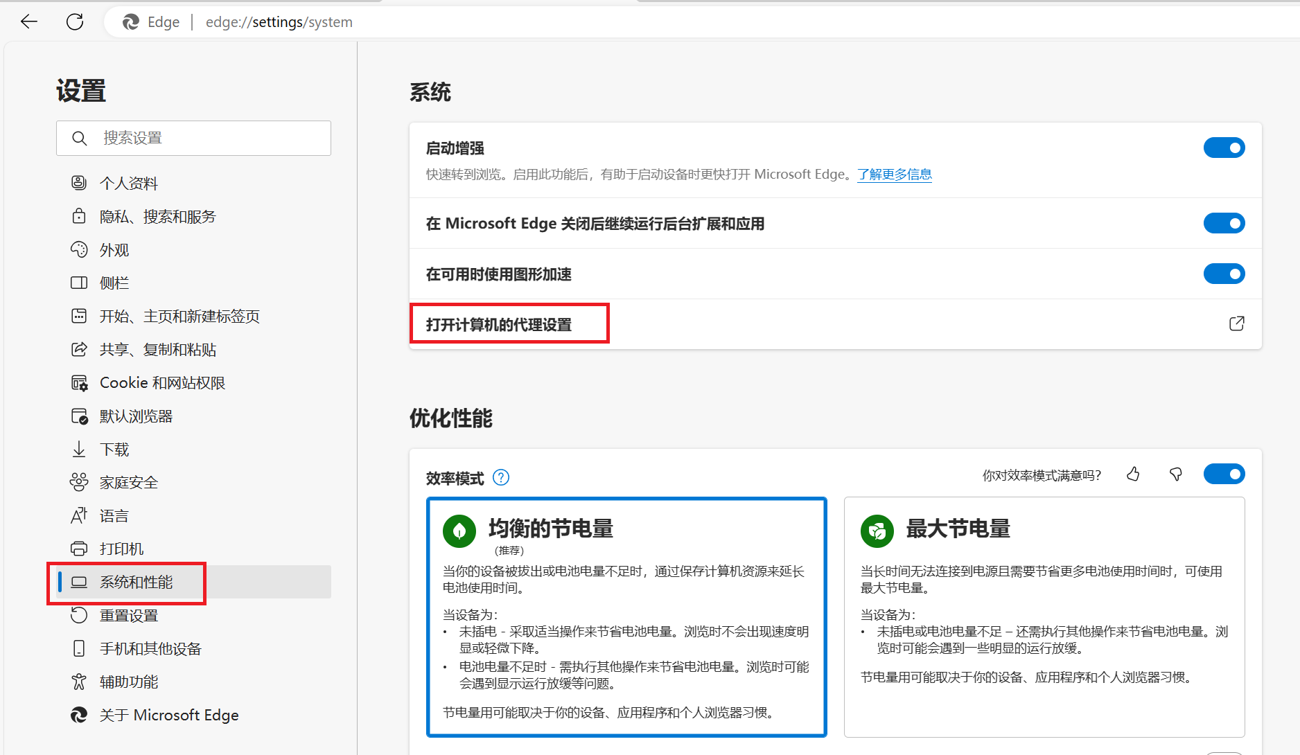Select 侧栏 in settings menu
The image size is (1300, 755).
pyautogui.click(x=194, y=283)
